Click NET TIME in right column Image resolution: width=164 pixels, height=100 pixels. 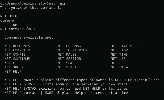pos(119,55)
